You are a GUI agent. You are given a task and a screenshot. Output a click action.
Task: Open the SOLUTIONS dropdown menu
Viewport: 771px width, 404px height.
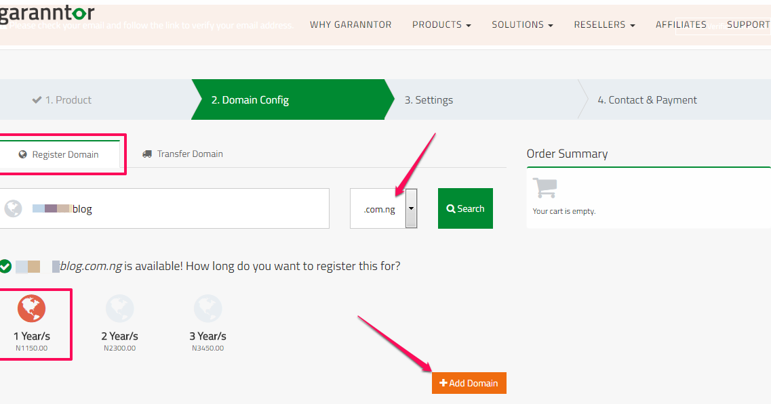pos(522,24)
